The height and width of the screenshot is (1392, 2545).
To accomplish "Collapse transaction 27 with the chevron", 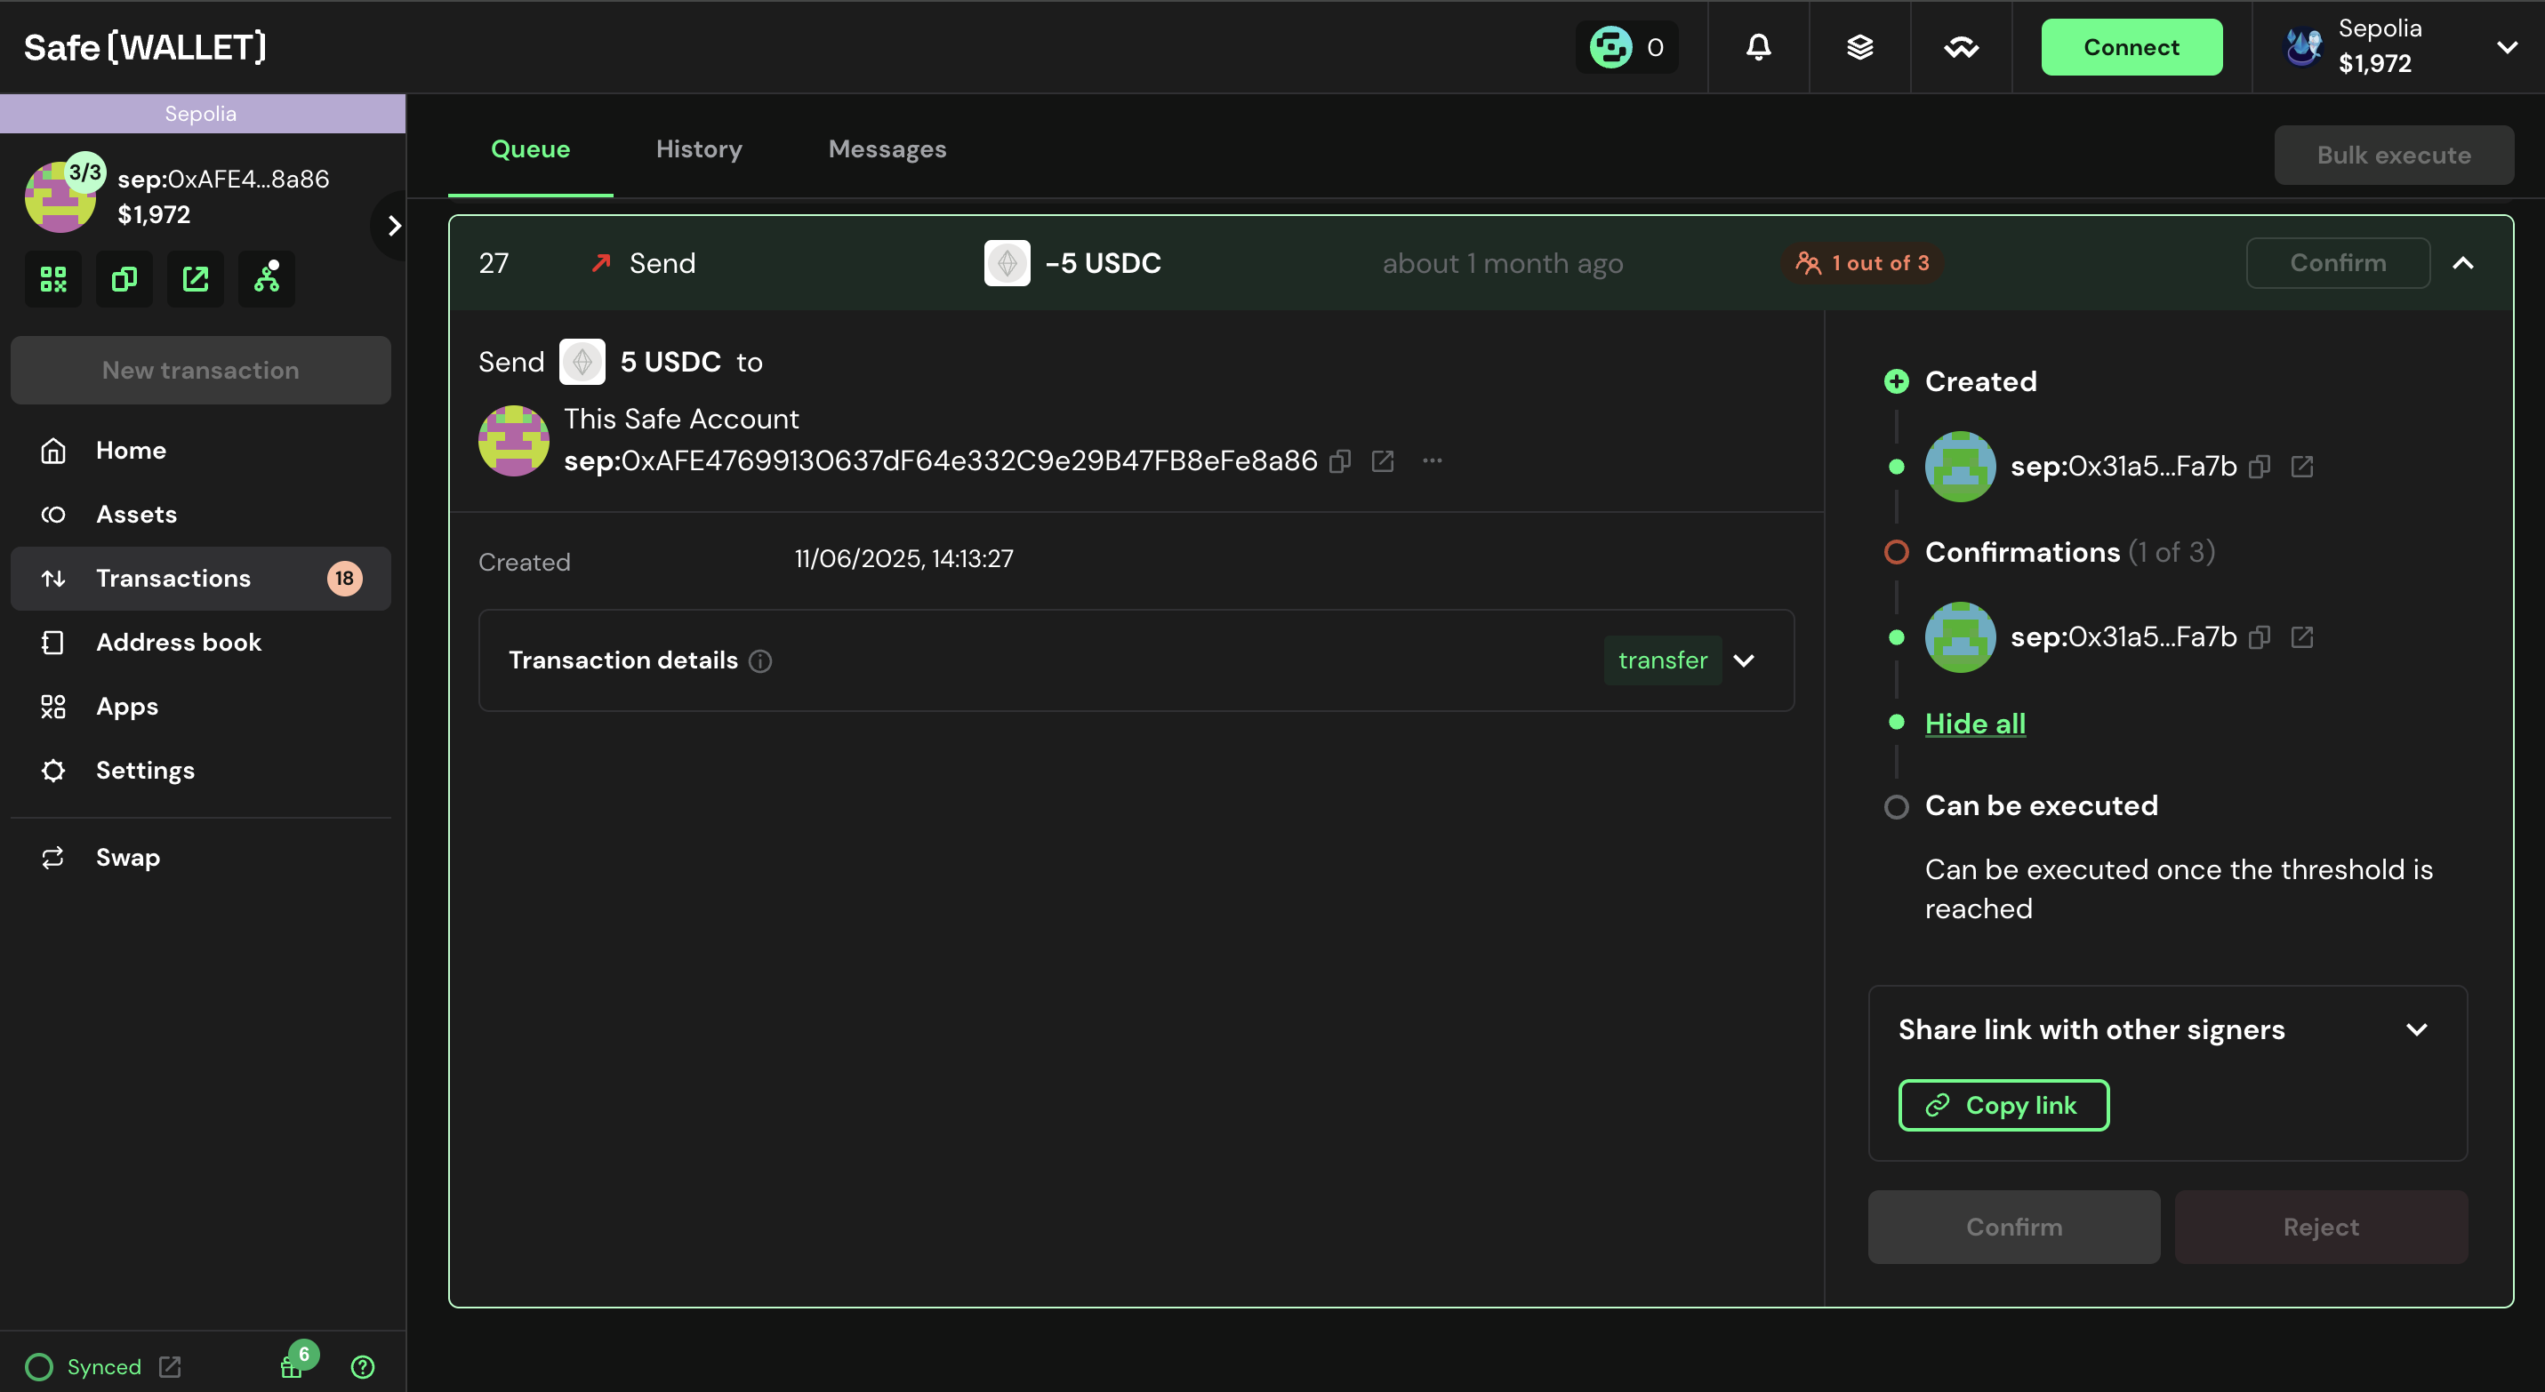I will (2463, 264).
